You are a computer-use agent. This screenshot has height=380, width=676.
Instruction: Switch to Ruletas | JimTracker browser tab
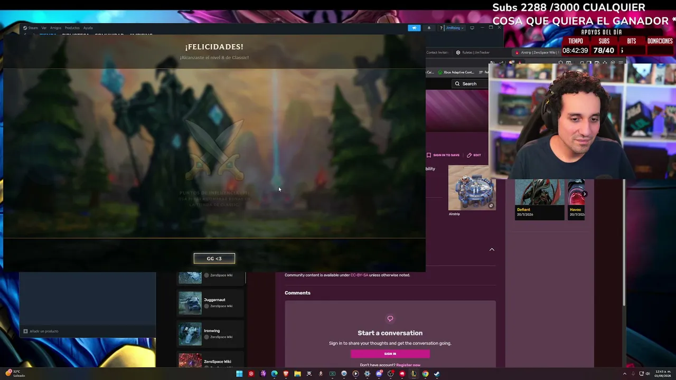pyautogui.click(x=473, y=52)
